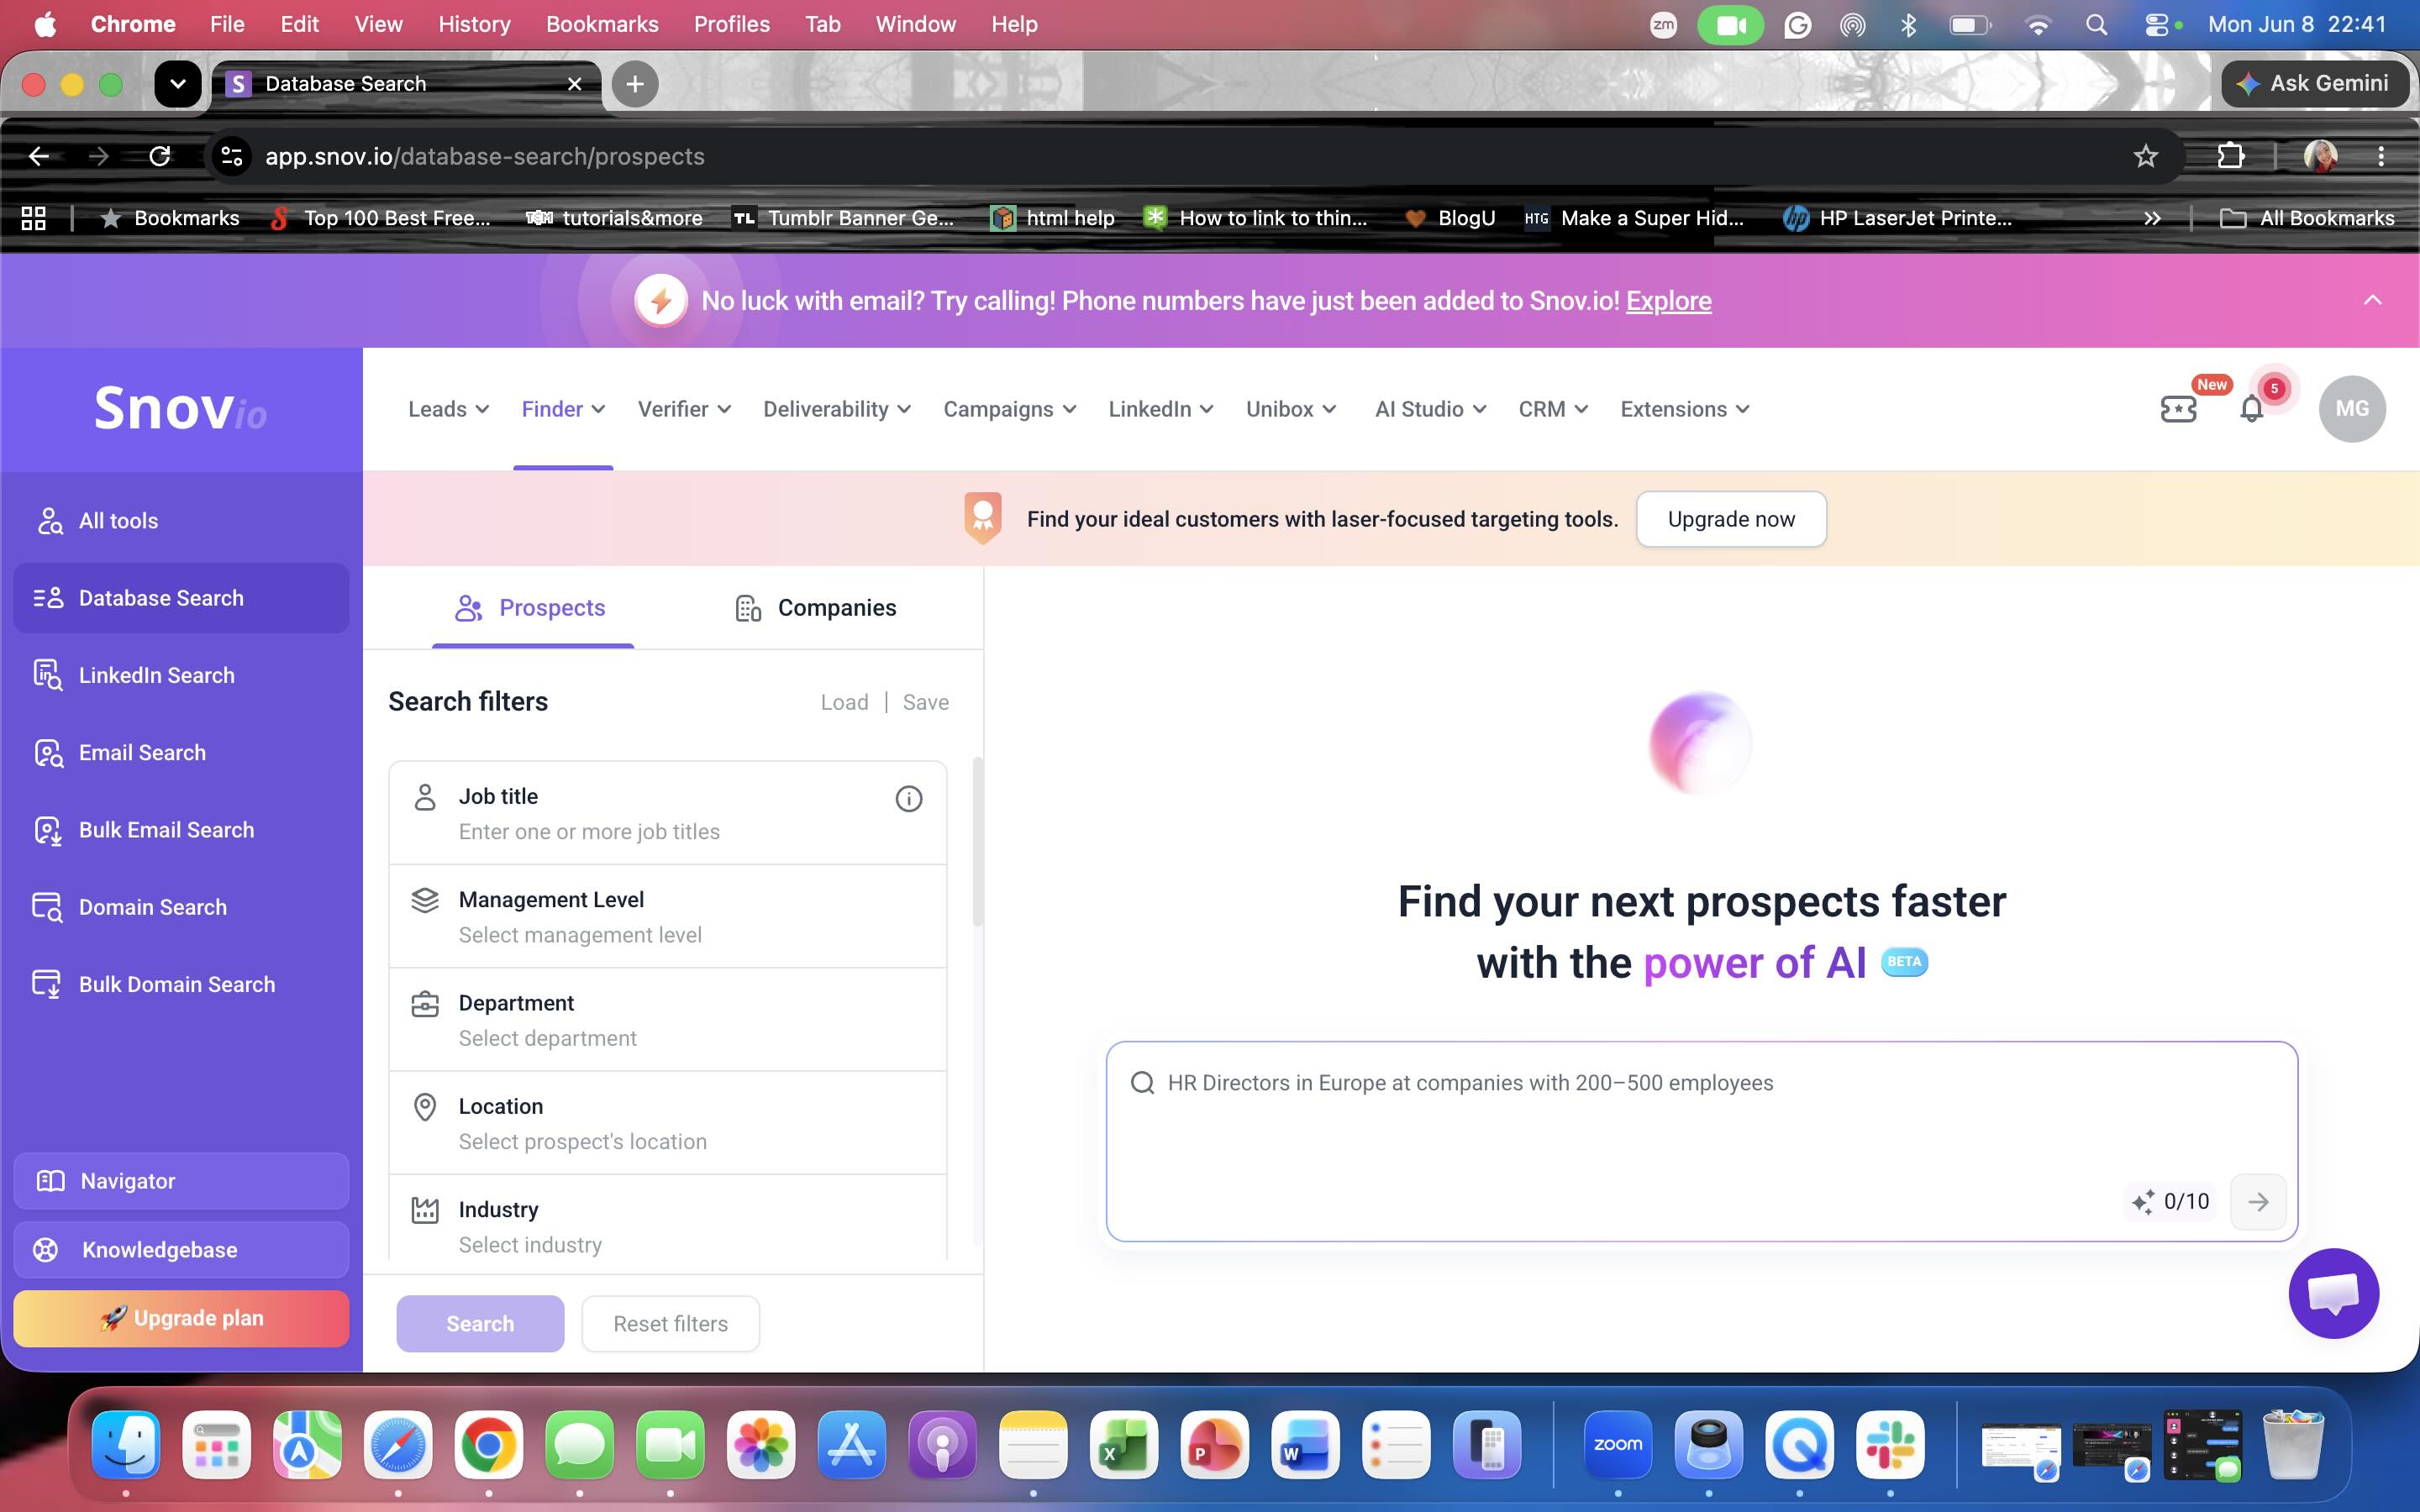Click the Upgrade now button

[x=1731, y=519]
